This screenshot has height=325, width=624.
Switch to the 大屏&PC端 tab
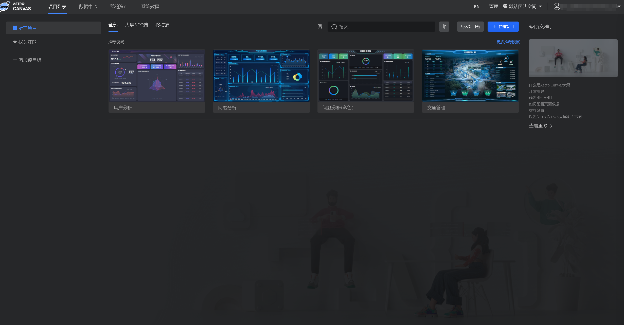(136, 25)
